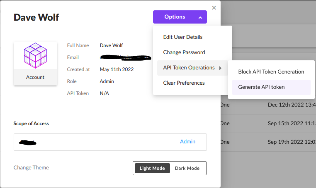Expand the API Token Operations submenu
Screen dimensions: 316x188
pos(189,68)
